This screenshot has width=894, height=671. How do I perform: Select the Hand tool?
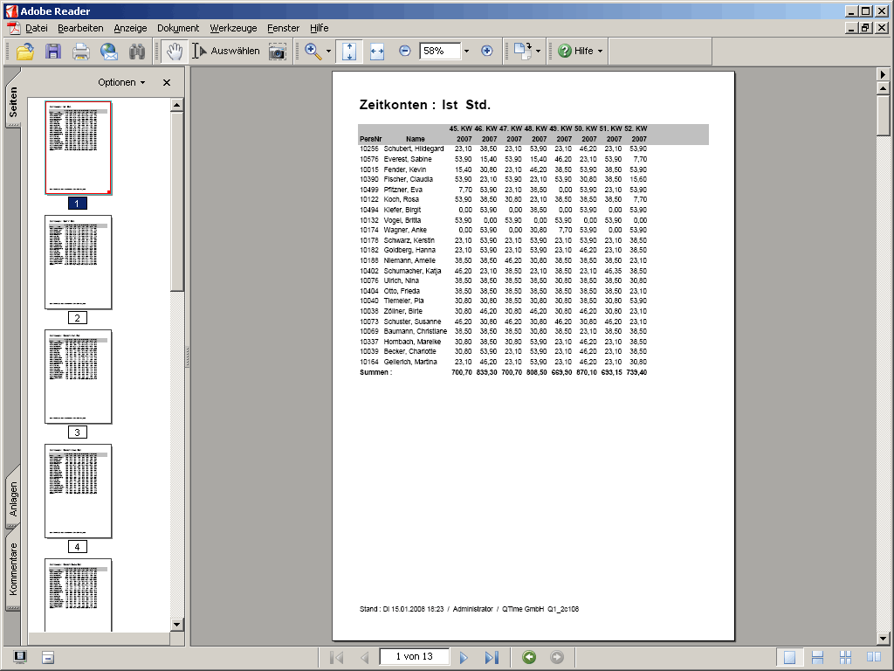pos(174,52)
